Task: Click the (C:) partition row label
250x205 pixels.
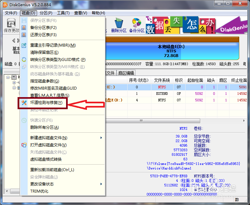Action: 111,87
